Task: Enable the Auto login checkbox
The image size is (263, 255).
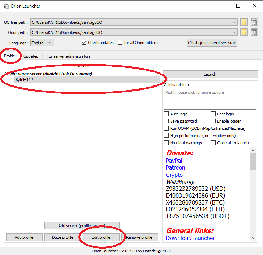Action: coord(167,114)
